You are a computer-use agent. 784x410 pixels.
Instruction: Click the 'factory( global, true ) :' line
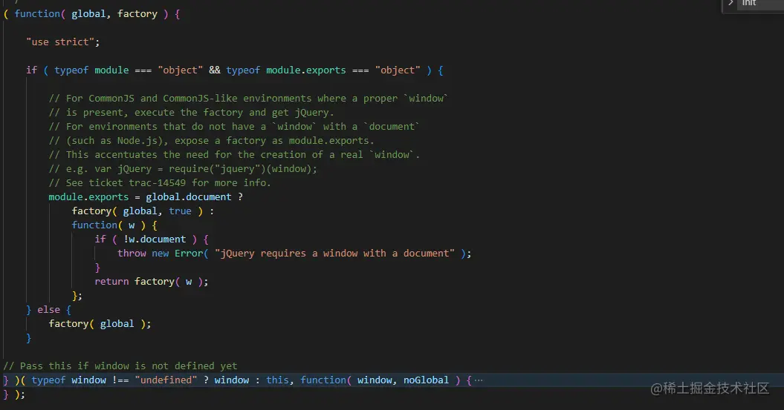[x=143, y=211]
